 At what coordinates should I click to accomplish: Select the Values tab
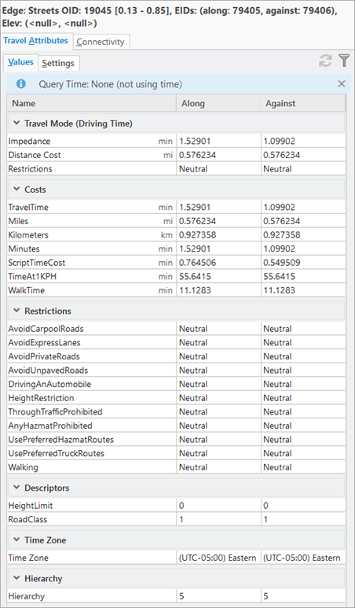pos(21,62)
